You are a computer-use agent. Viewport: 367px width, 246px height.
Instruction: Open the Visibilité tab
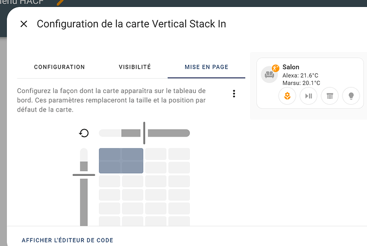point(135,67)
